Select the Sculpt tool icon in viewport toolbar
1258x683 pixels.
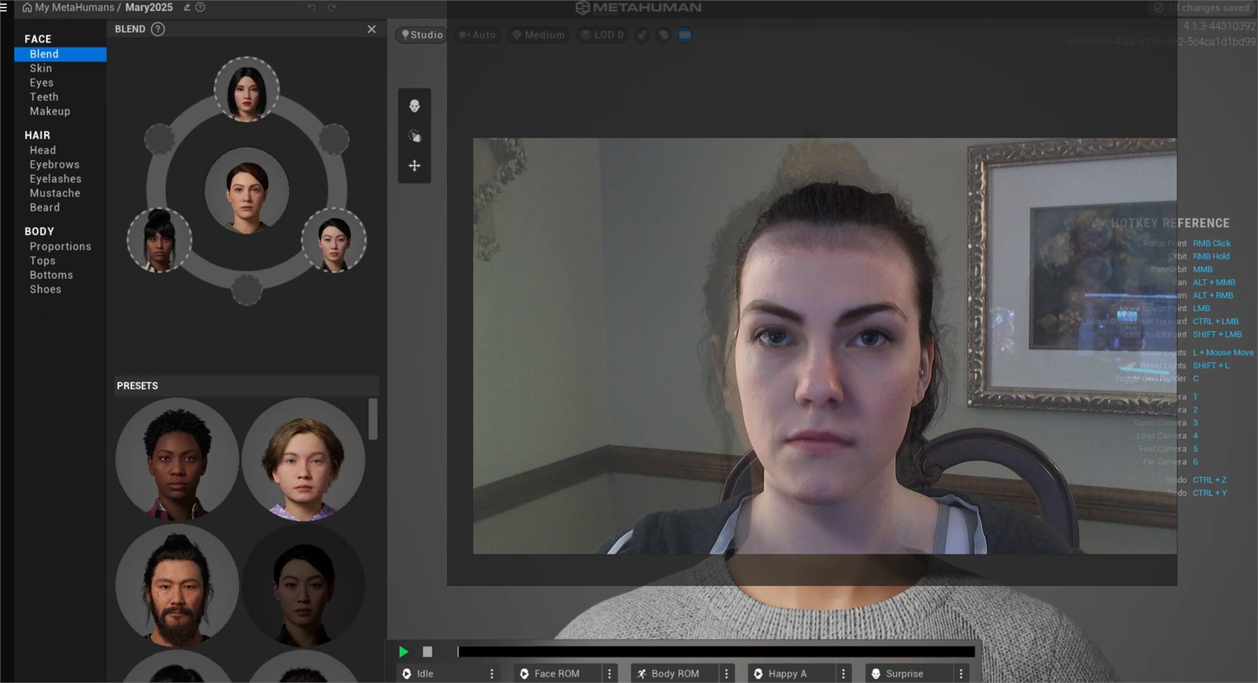(x=414, y=136)
